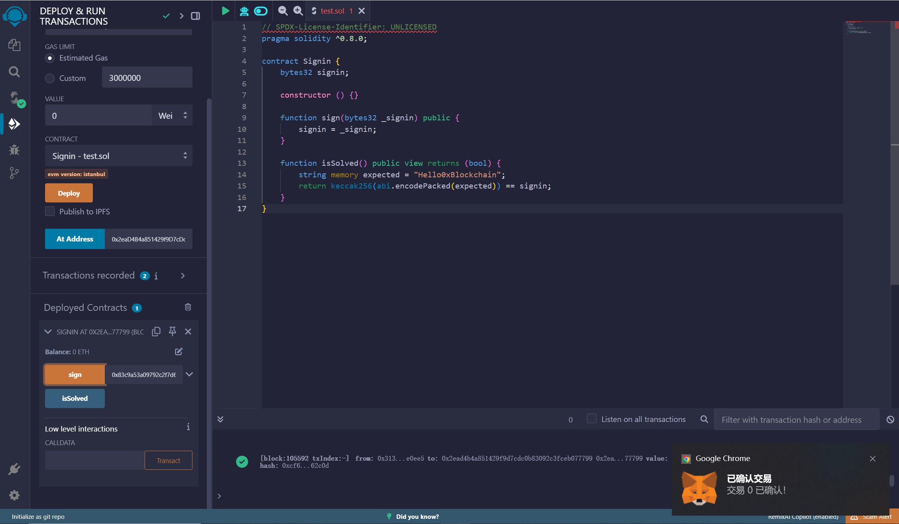The height and width of the screenshot is (524, 899).
Task: Expand the sign function parameters chevron
Action: [190, 374]
